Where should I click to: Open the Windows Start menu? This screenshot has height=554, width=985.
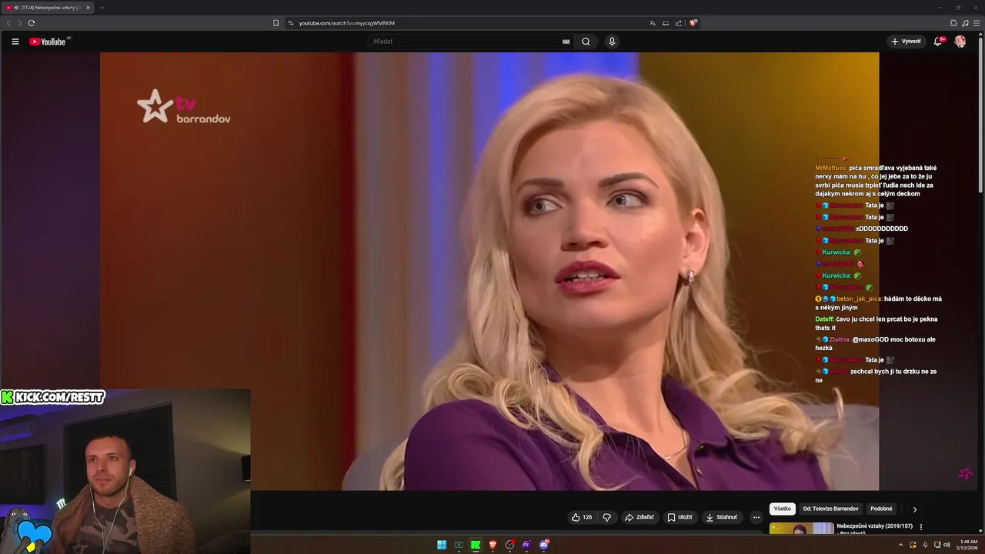point(442,545)
